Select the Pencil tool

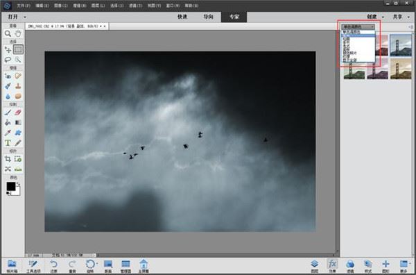pos(18,143)
